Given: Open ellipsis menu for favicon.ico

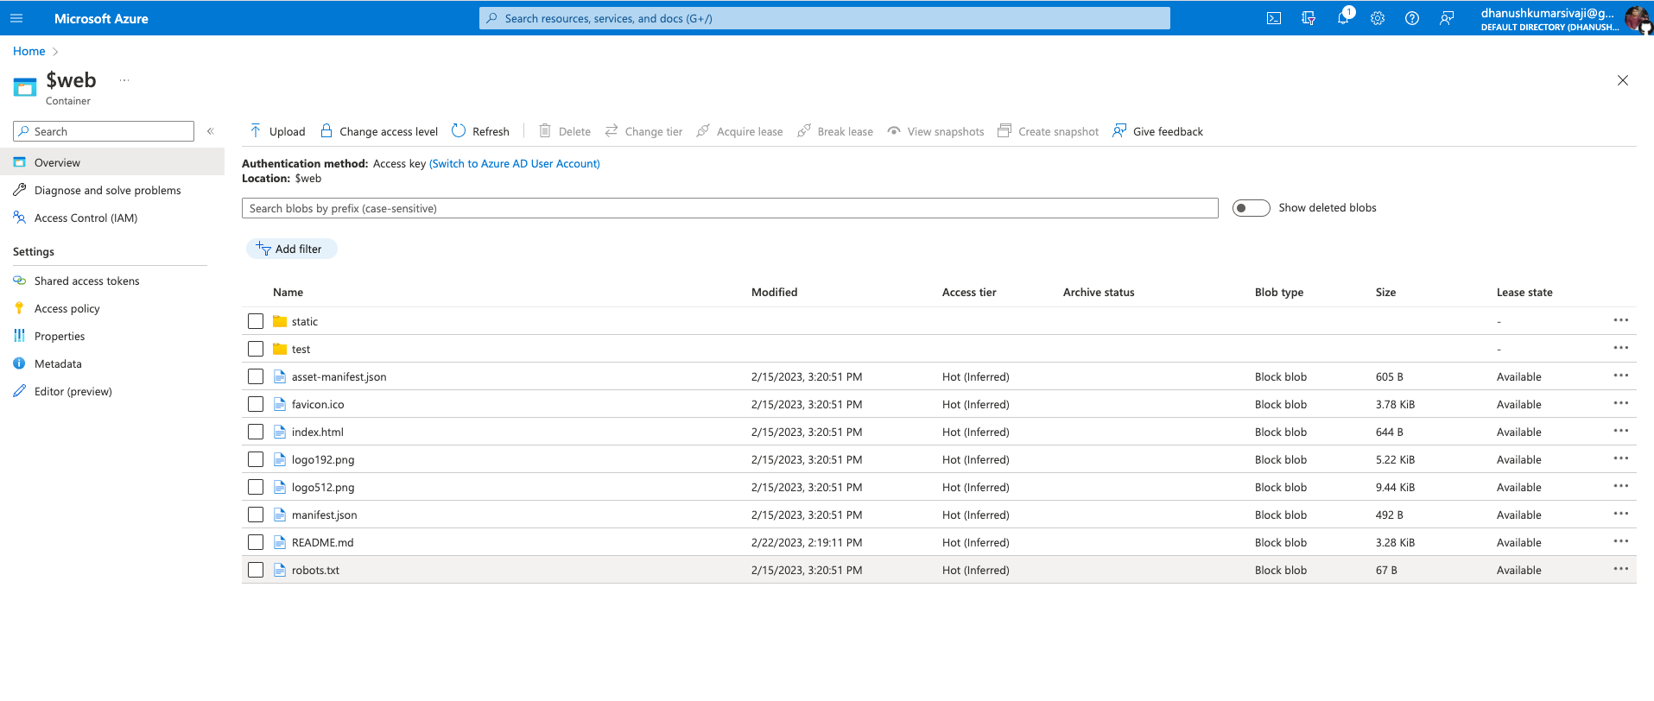Looking at the screenshot, I should pyautogui.click(x=1621, y=403).
